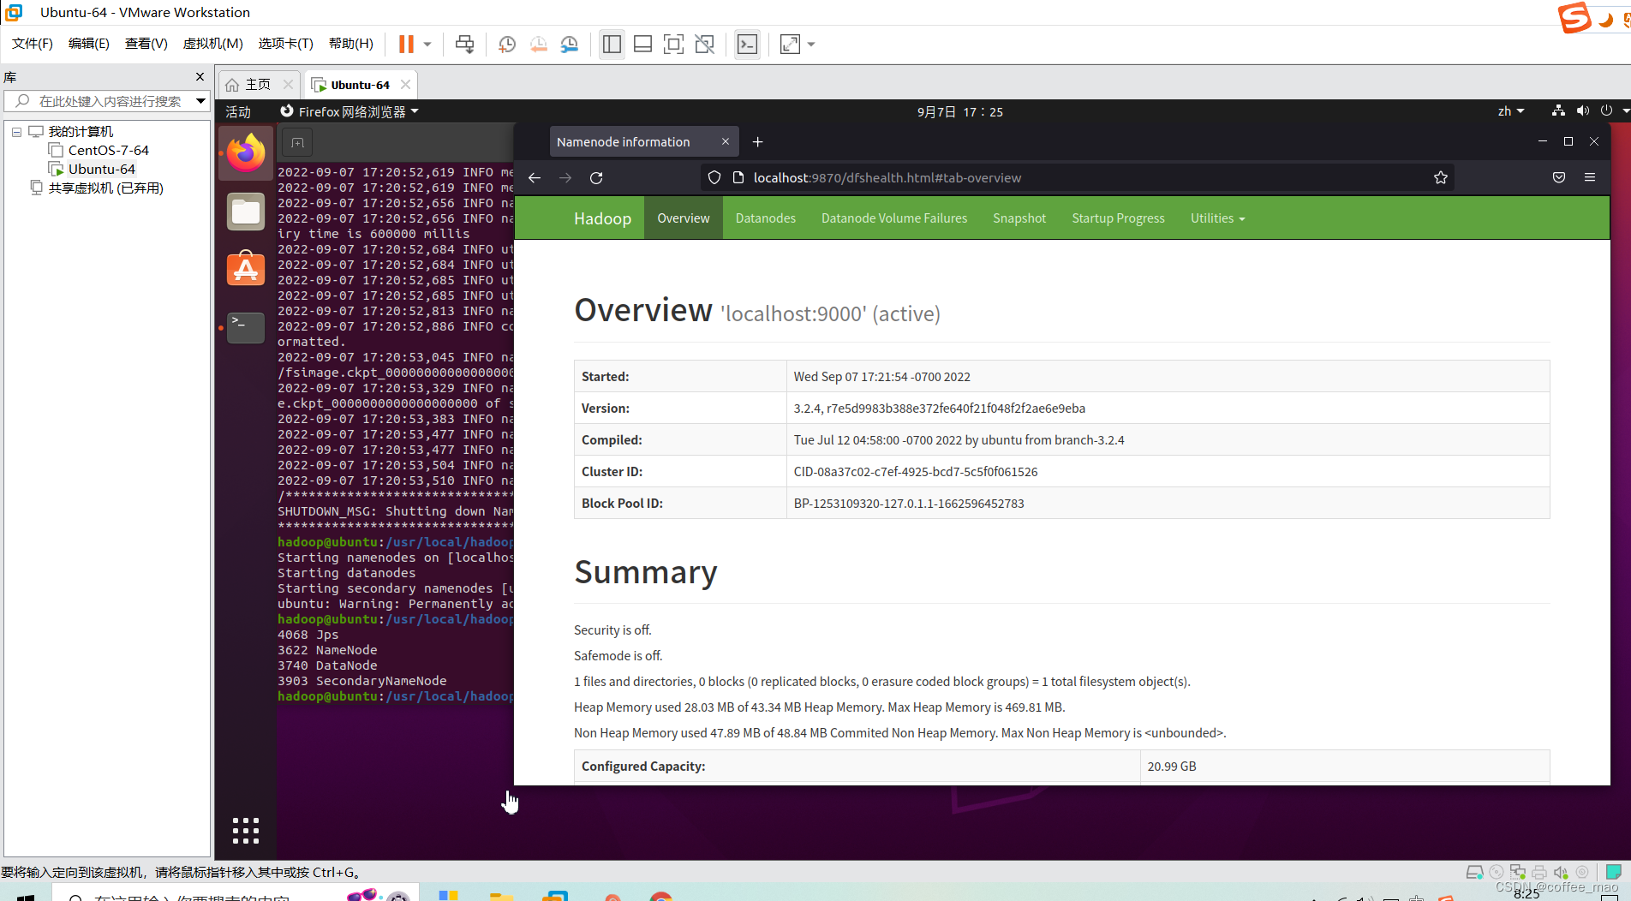Open the power options arrow beside pause
This screenshot has width=1631, height=901.
click(427, 44)
